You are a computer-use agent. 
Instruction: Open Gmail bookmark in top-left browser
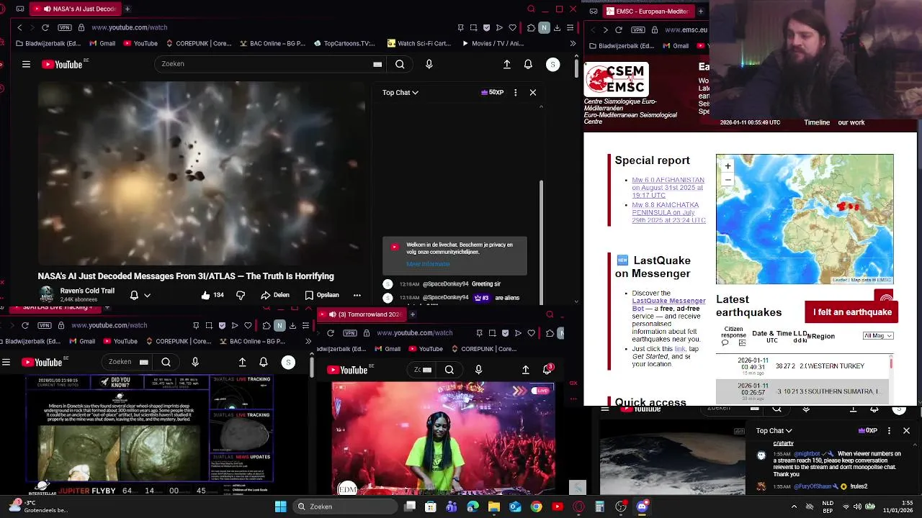tap(101, 43)
